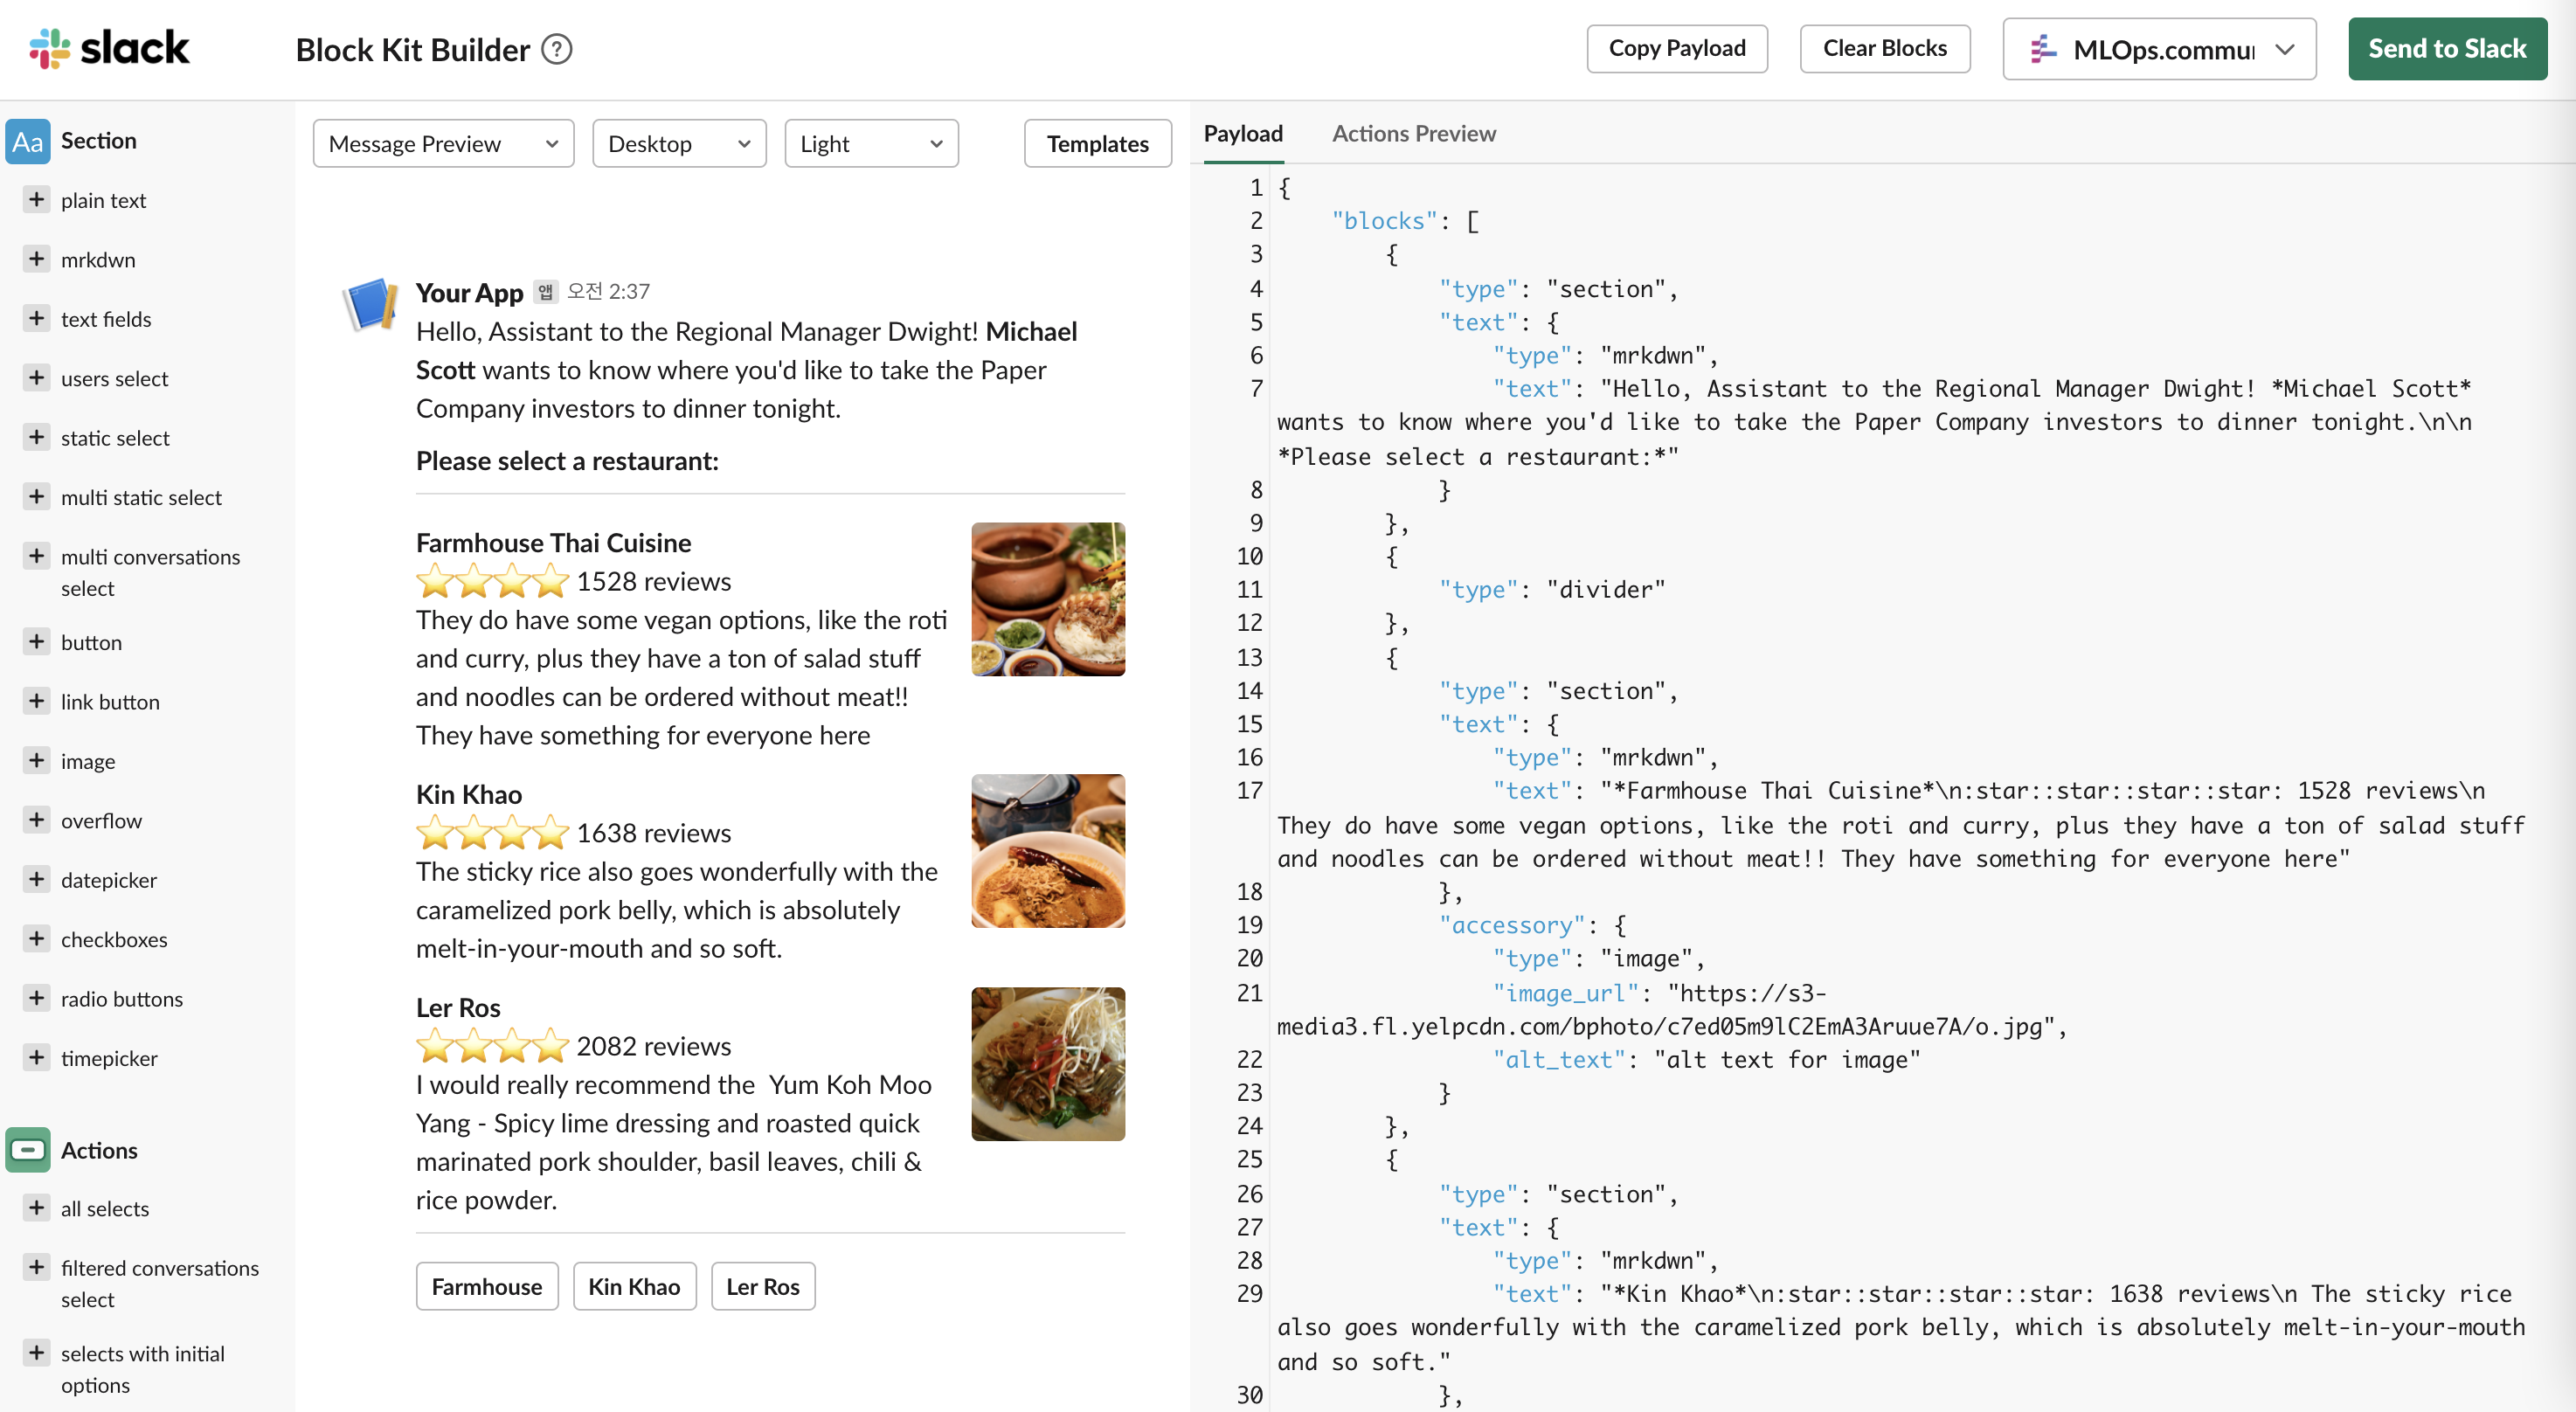Add radio buttons block with plus icon
The width and height of the screenshot is (2576, 1412).
click(37, 998)
